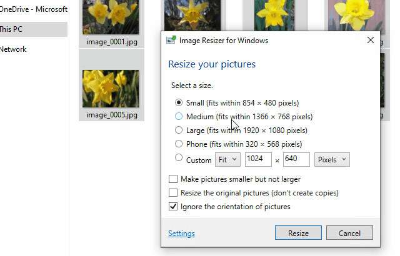Open the Settings link
Screen dimensions: 400x256
pyautogui.click(x=181, y=234)
